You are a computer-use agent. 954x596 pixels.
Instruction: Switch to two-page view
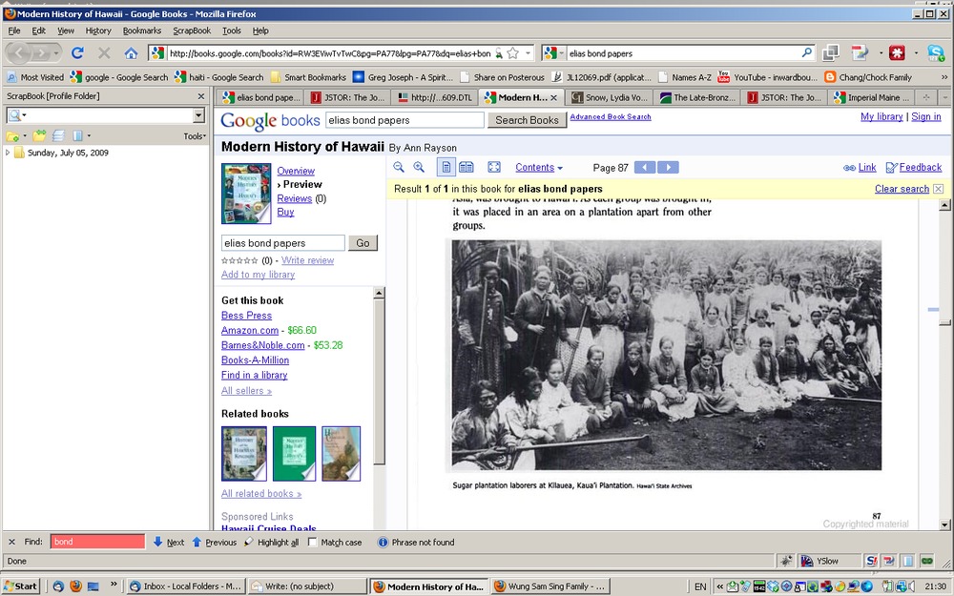tap(467, 167)
